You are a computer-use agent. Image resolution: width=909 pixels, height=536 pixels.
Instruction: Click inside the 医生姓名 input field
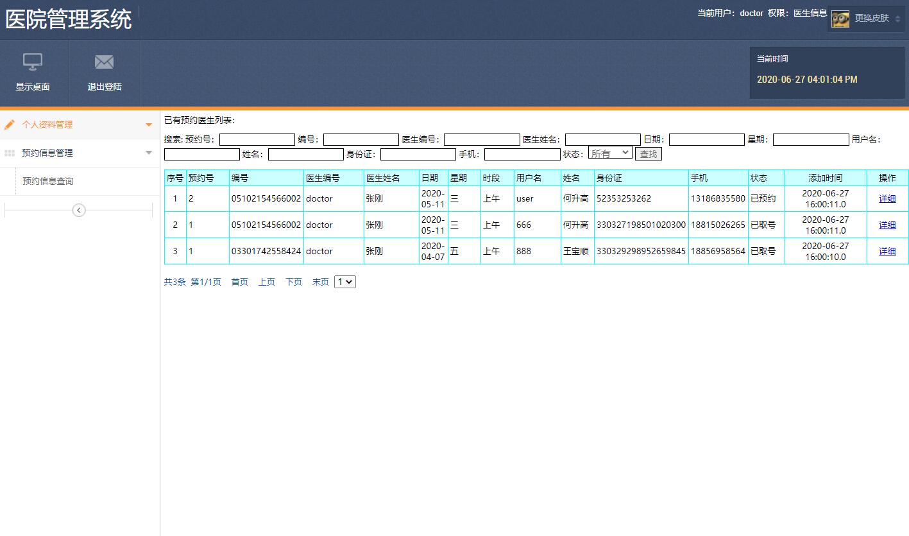[602, 139]
